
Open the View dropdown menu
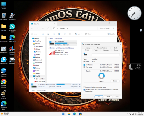click(x=88, y=34)
